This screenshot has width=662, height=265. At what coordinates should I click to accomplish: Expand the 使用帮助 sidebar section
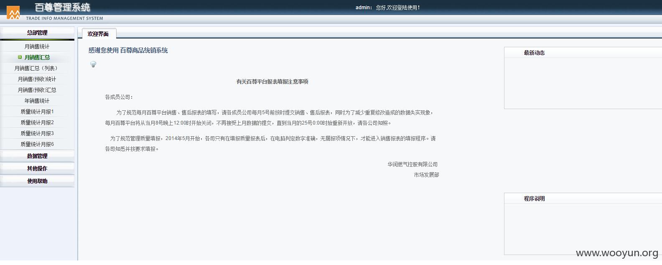pos(37,181)
